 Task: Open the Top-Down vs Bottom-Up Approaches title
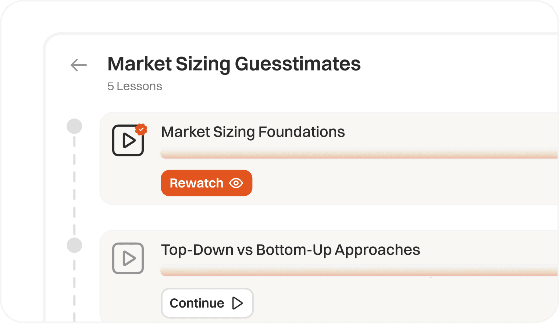coord(290,250)
